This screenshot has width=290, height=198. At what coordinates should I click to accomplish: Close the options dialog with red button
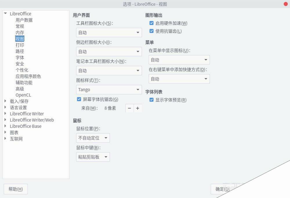[x=286, y=4]
